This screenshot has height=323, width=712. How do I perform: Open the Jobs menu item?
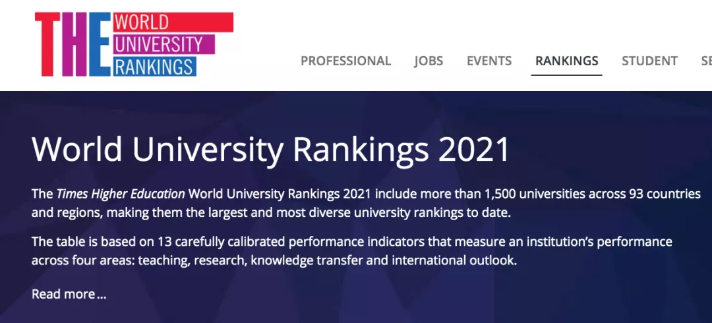(x=429, y=61)
